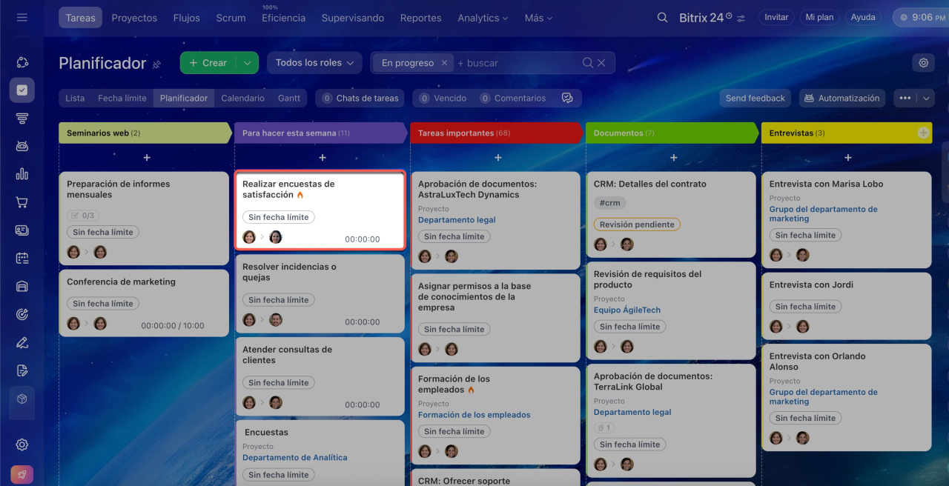The width and height of the screenshot is (949, 486).
Task: Expand the Analytics menu
Action: 483,18
